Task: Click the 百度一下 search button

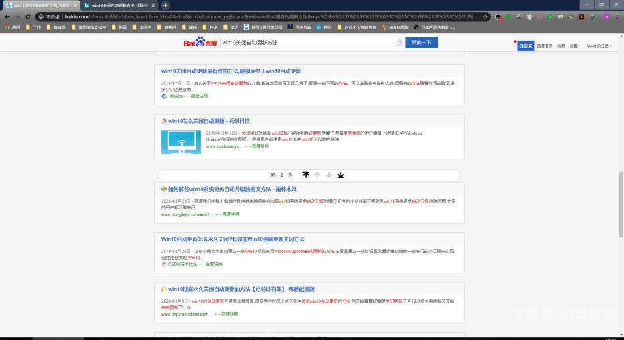Action: tap(422, 42)
